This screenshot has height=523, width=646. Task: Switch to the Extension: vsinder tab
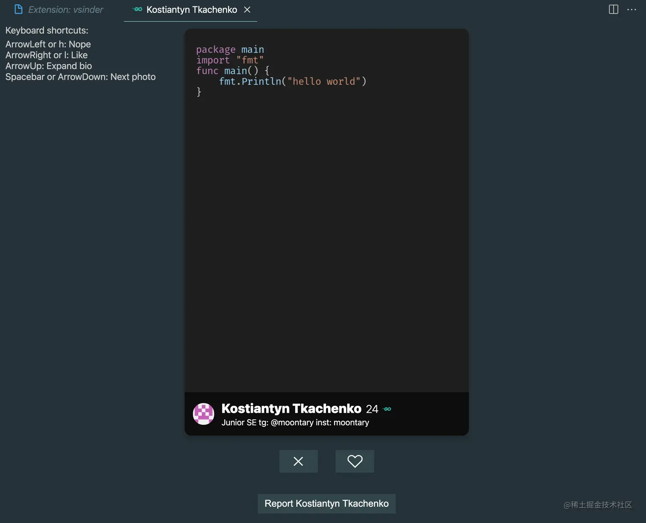(59, 10)
